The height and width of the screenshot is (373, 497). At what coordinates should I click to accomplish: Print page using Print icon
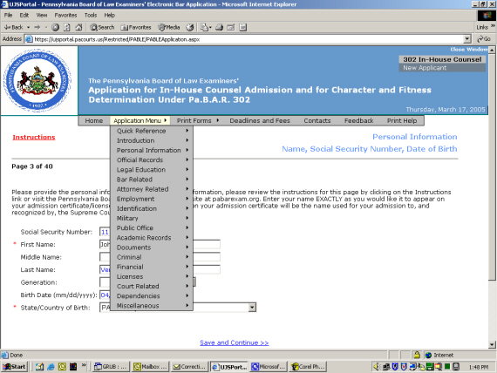(220, 27)
